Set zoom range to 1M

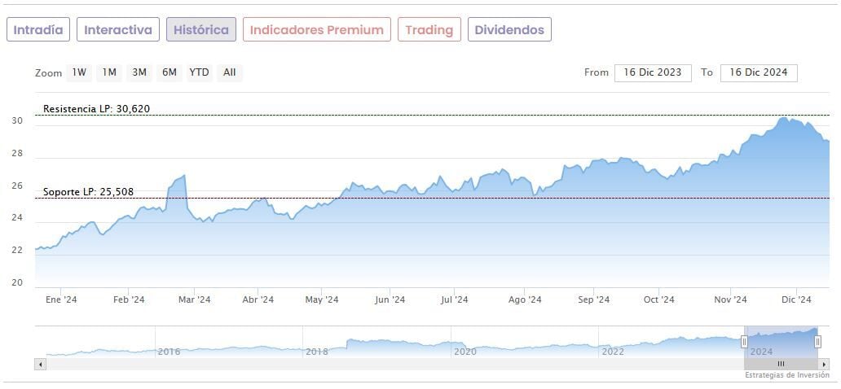109,72
